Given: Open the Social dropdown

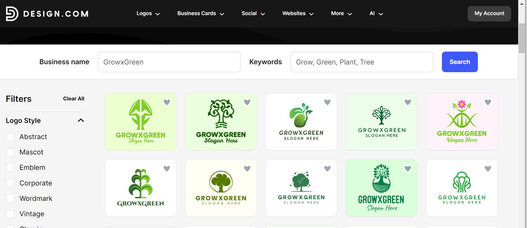Looking at the screenshot, I should (x=253, y=14).
